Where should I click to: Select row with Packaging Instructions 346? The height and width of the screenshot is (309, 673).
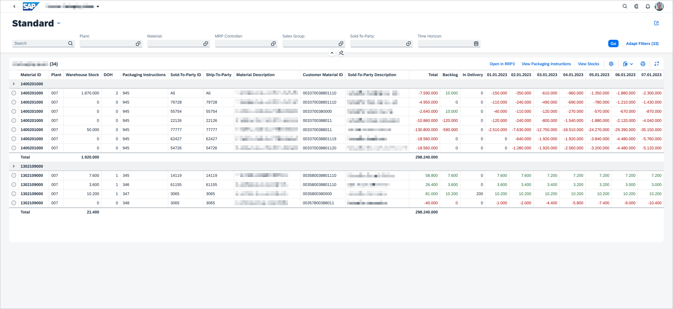coord(14,185)
